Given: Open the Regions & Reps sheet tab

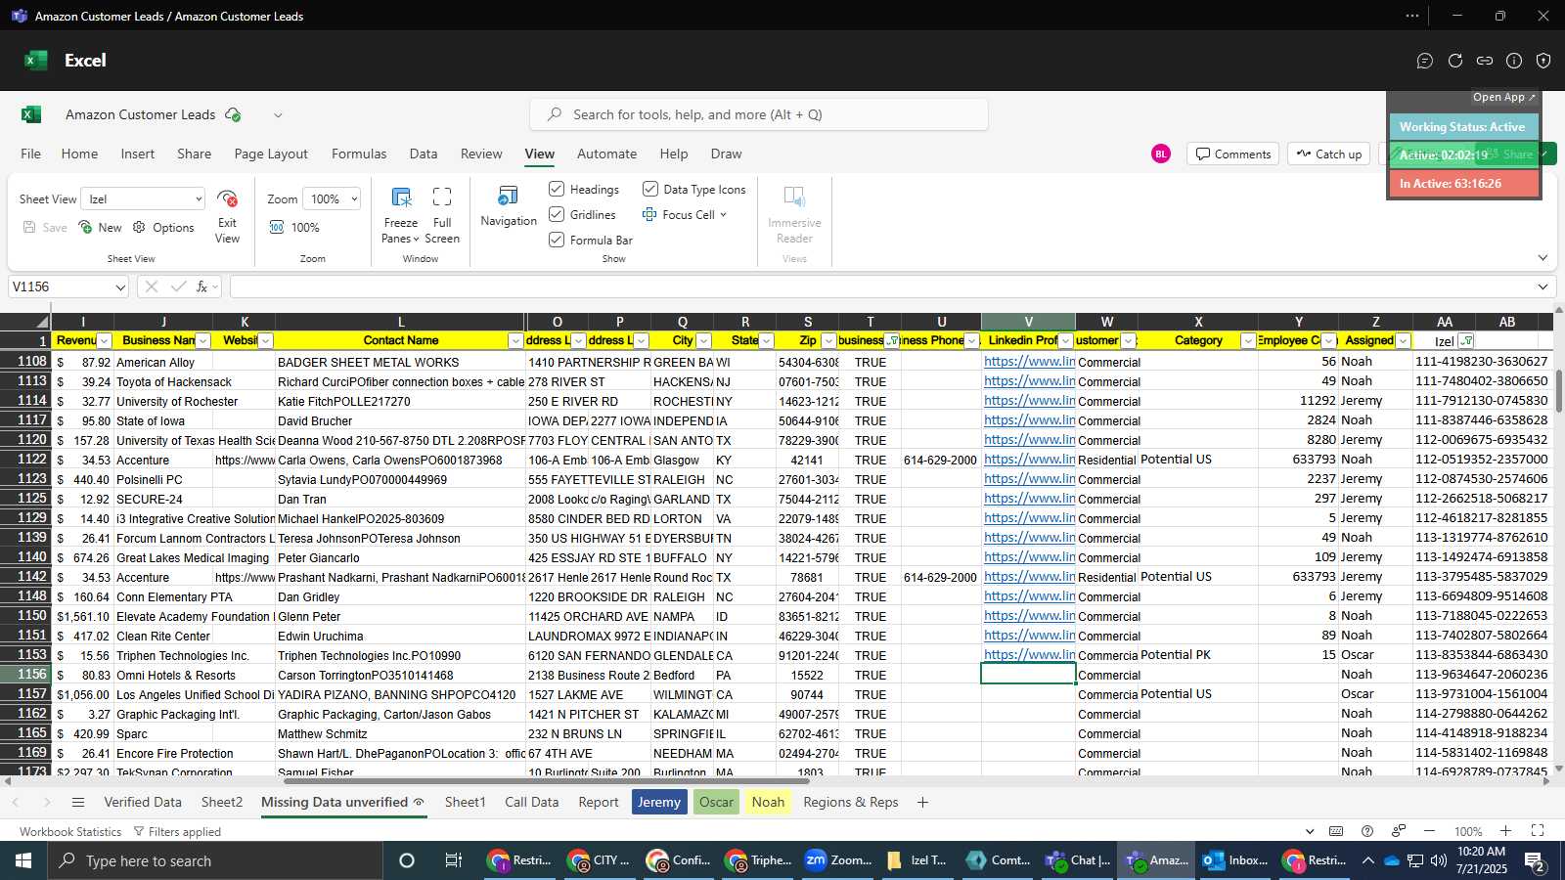Looking at the screenshot, I should [x=851, y=802].
